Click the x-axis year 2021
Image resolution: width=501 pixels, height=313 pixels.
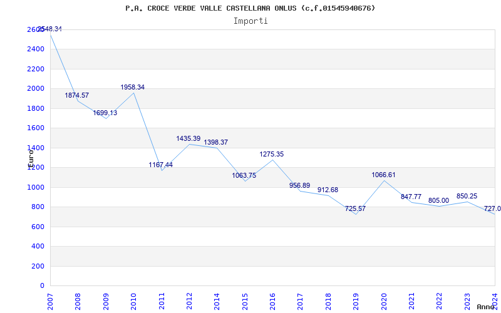[411, 301]
